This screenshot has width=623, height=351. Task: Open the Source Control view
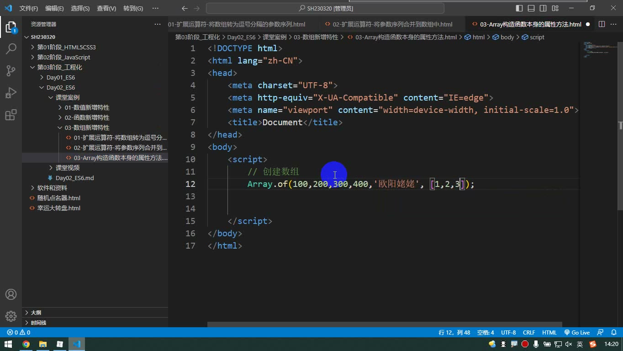pyautogui.click(x=11, y=71)
